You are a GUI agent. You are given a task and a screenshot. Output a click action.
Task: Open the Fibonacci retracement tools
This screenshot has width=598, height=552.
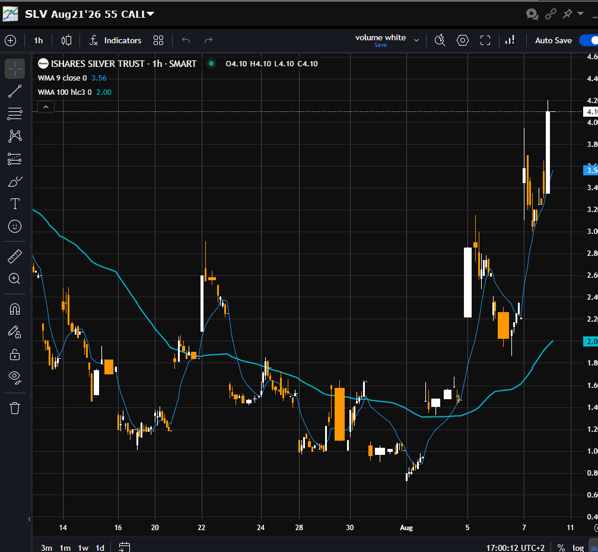point(14,114)
